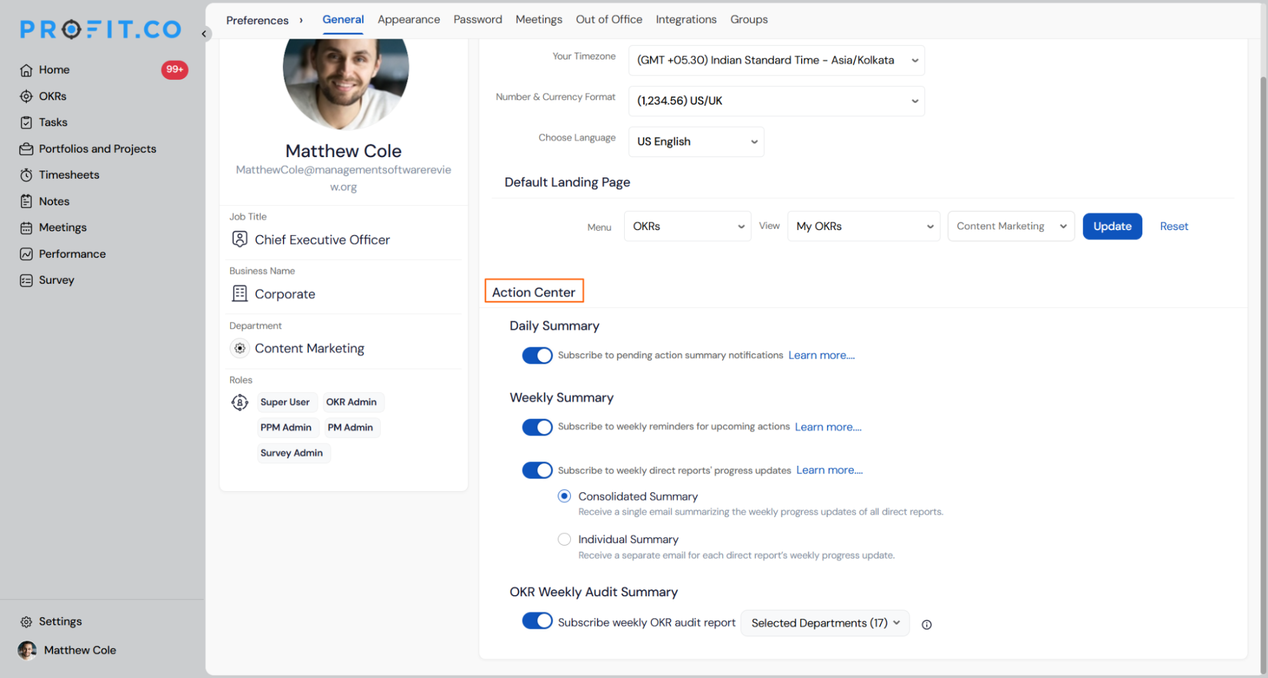The image size is (1268, 678).
Task: Switch to the Appearance tab
Action: pyautogui.click(x=409, y=20)
